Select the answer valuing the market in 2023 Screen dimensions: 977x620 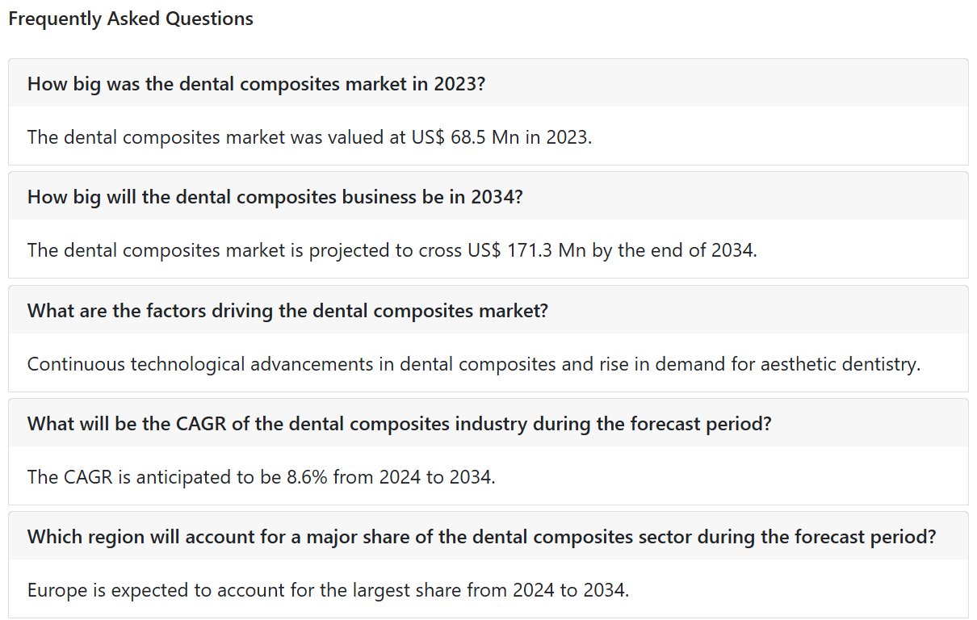(x=310, y=137)
